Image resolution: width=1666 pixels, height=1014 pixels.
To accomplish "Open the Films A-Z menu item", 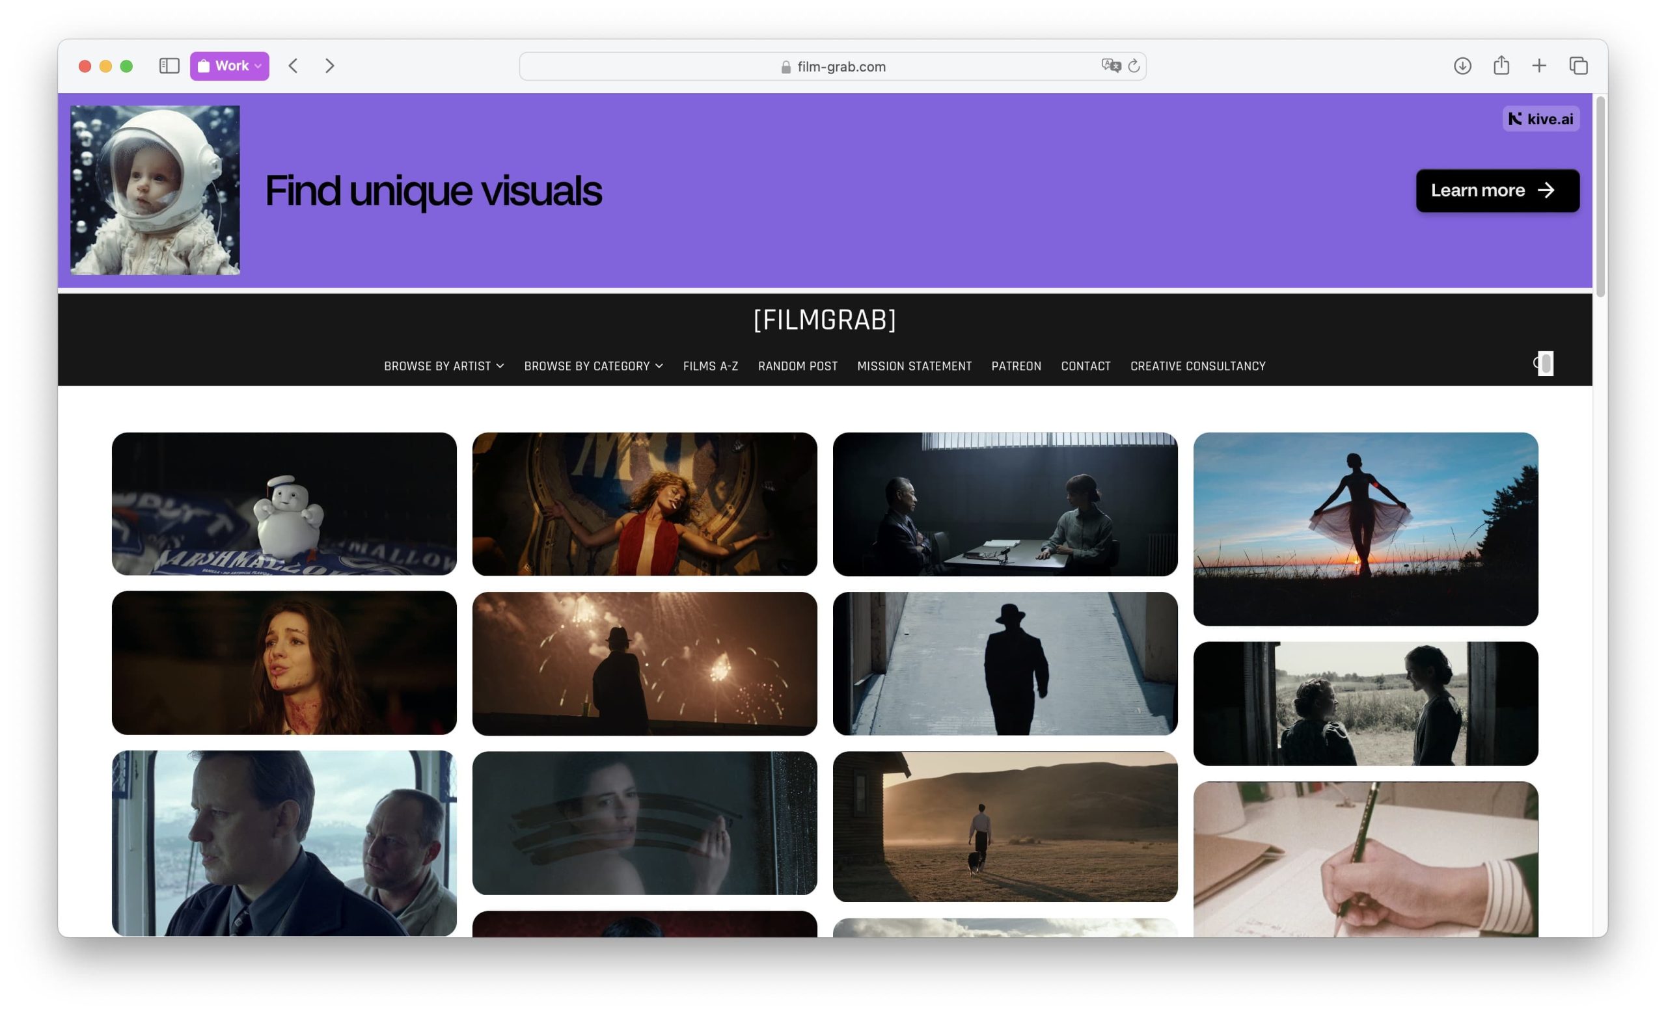I will coord(710,366).
